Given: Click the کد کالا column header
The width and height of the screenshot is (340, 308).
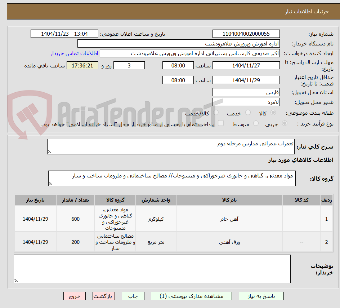Looking at the screenshot, I should coord(301,200).
